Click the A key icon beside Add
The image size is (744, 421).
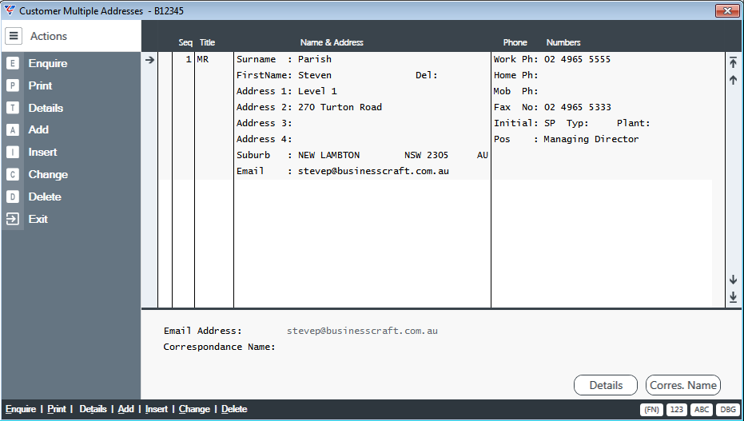pyautogui.click(x=13, y=129)
